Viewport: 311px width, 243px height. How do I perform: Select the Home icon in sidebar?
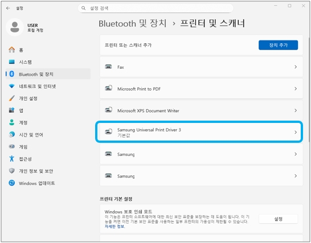click(x=12, y=50)
